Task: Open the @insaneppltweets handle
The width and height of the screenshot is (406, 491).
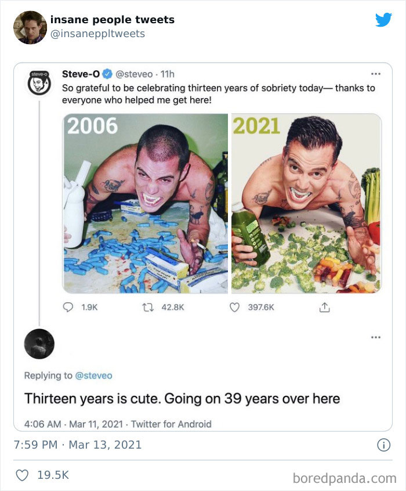Action: click(x=98, y=33)
